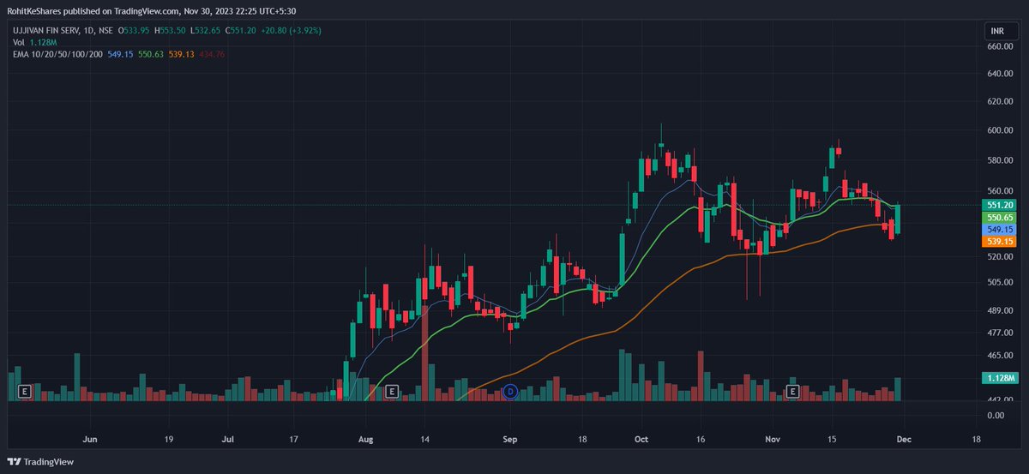The height and width of the screenshot is (474, 1029).
Task: Click the 489.00 price axis label
Action: click(1002, 311)
